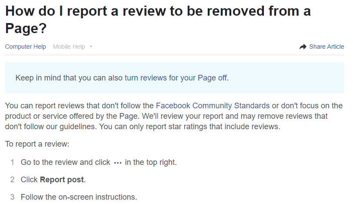The width and height of the screenshot is (353, 204).
Task: Click the step number 3 marker
Action: (12, 197)
